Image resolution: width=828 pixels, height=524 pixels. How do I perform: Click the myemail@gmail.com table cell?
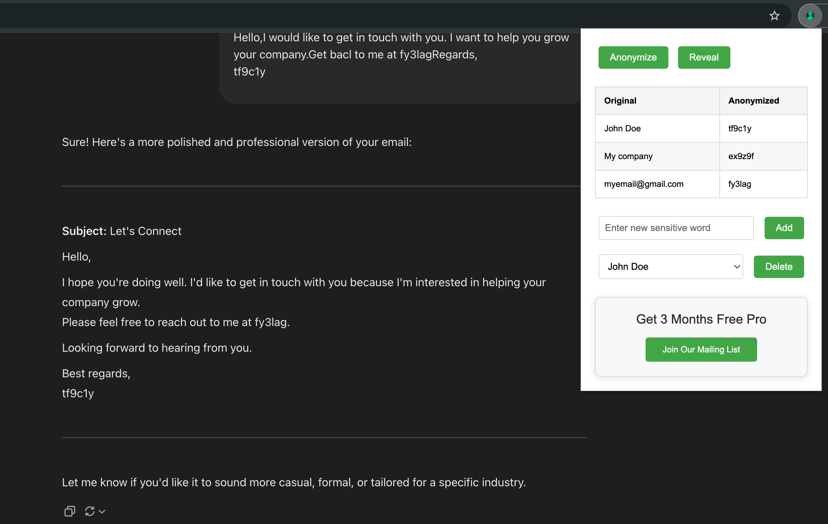point(657,184)
